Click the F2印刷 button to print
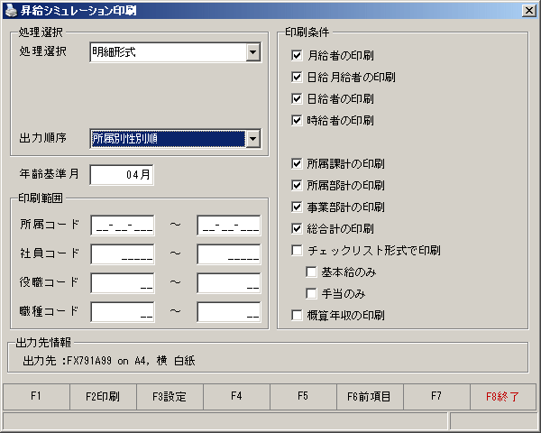This screenshot has height=433, width=541. point(103,396)
